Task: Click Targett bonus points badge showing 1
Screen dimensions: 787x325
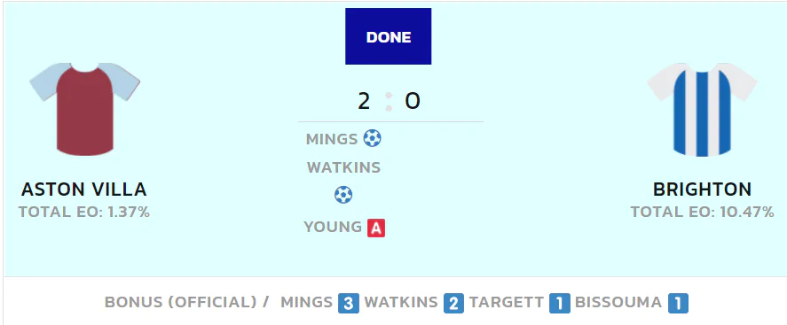Action: (x=560, y=304)
